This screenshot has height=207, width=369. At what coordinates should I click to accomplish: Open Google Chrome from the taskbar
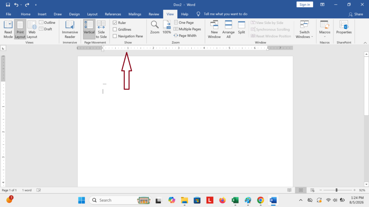[260, 200]
